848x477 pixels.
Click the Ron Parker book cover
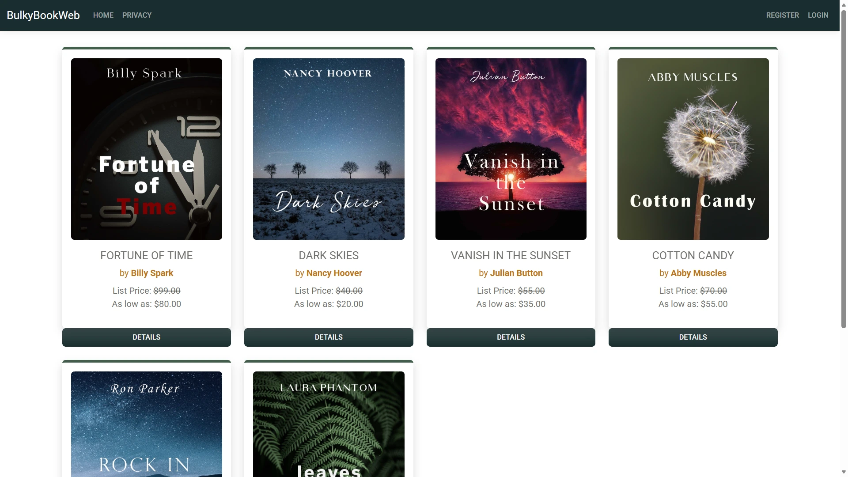tap(146, 424)
